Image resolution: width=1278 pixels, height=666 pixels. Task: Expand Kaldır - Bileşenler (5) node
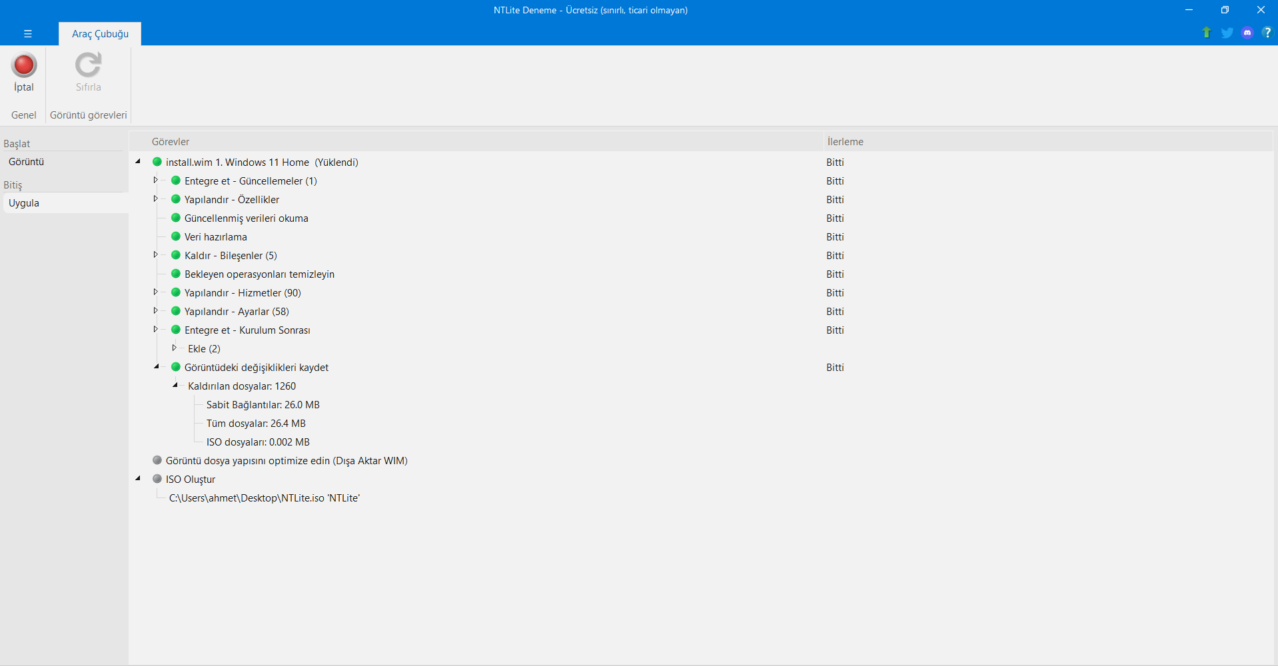(156, 254)
